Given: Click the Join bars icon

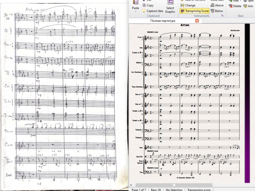Looking at the screenshot, I should (245, 6).
